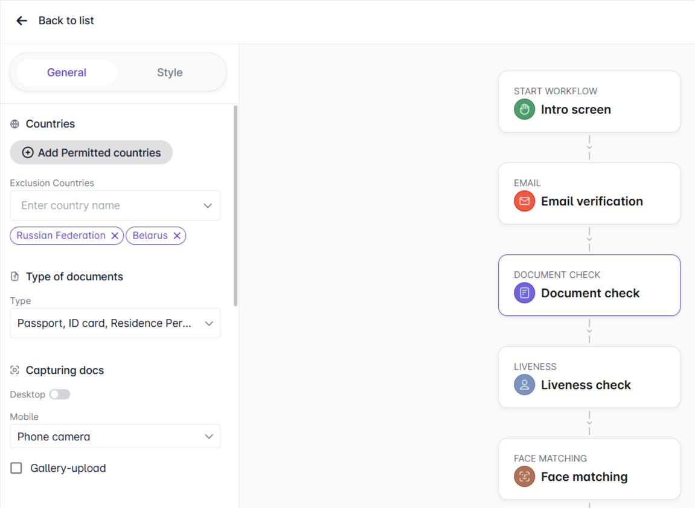The image size is (695, 508).
Task: Click the red Email verification envelope icon
Action: click(x=524, y=201)
